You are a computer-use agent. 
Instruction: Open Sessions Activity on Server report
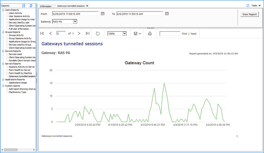click(x=22, y=67)
